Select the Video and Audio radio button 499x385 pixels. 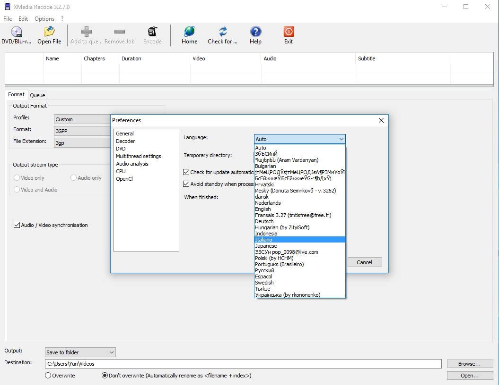click(x=17, y=190)
